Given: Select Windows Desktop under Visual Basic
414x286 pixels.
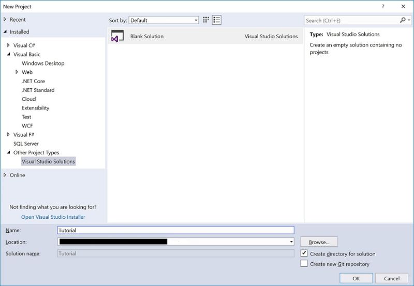Looking at the screenshot, I should tap(43, 63).
